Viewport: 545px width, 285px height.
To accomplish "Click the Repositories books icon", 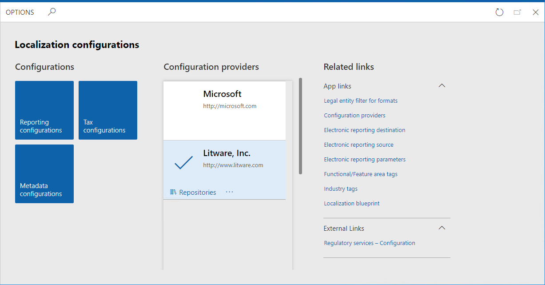I will point(173,192).
